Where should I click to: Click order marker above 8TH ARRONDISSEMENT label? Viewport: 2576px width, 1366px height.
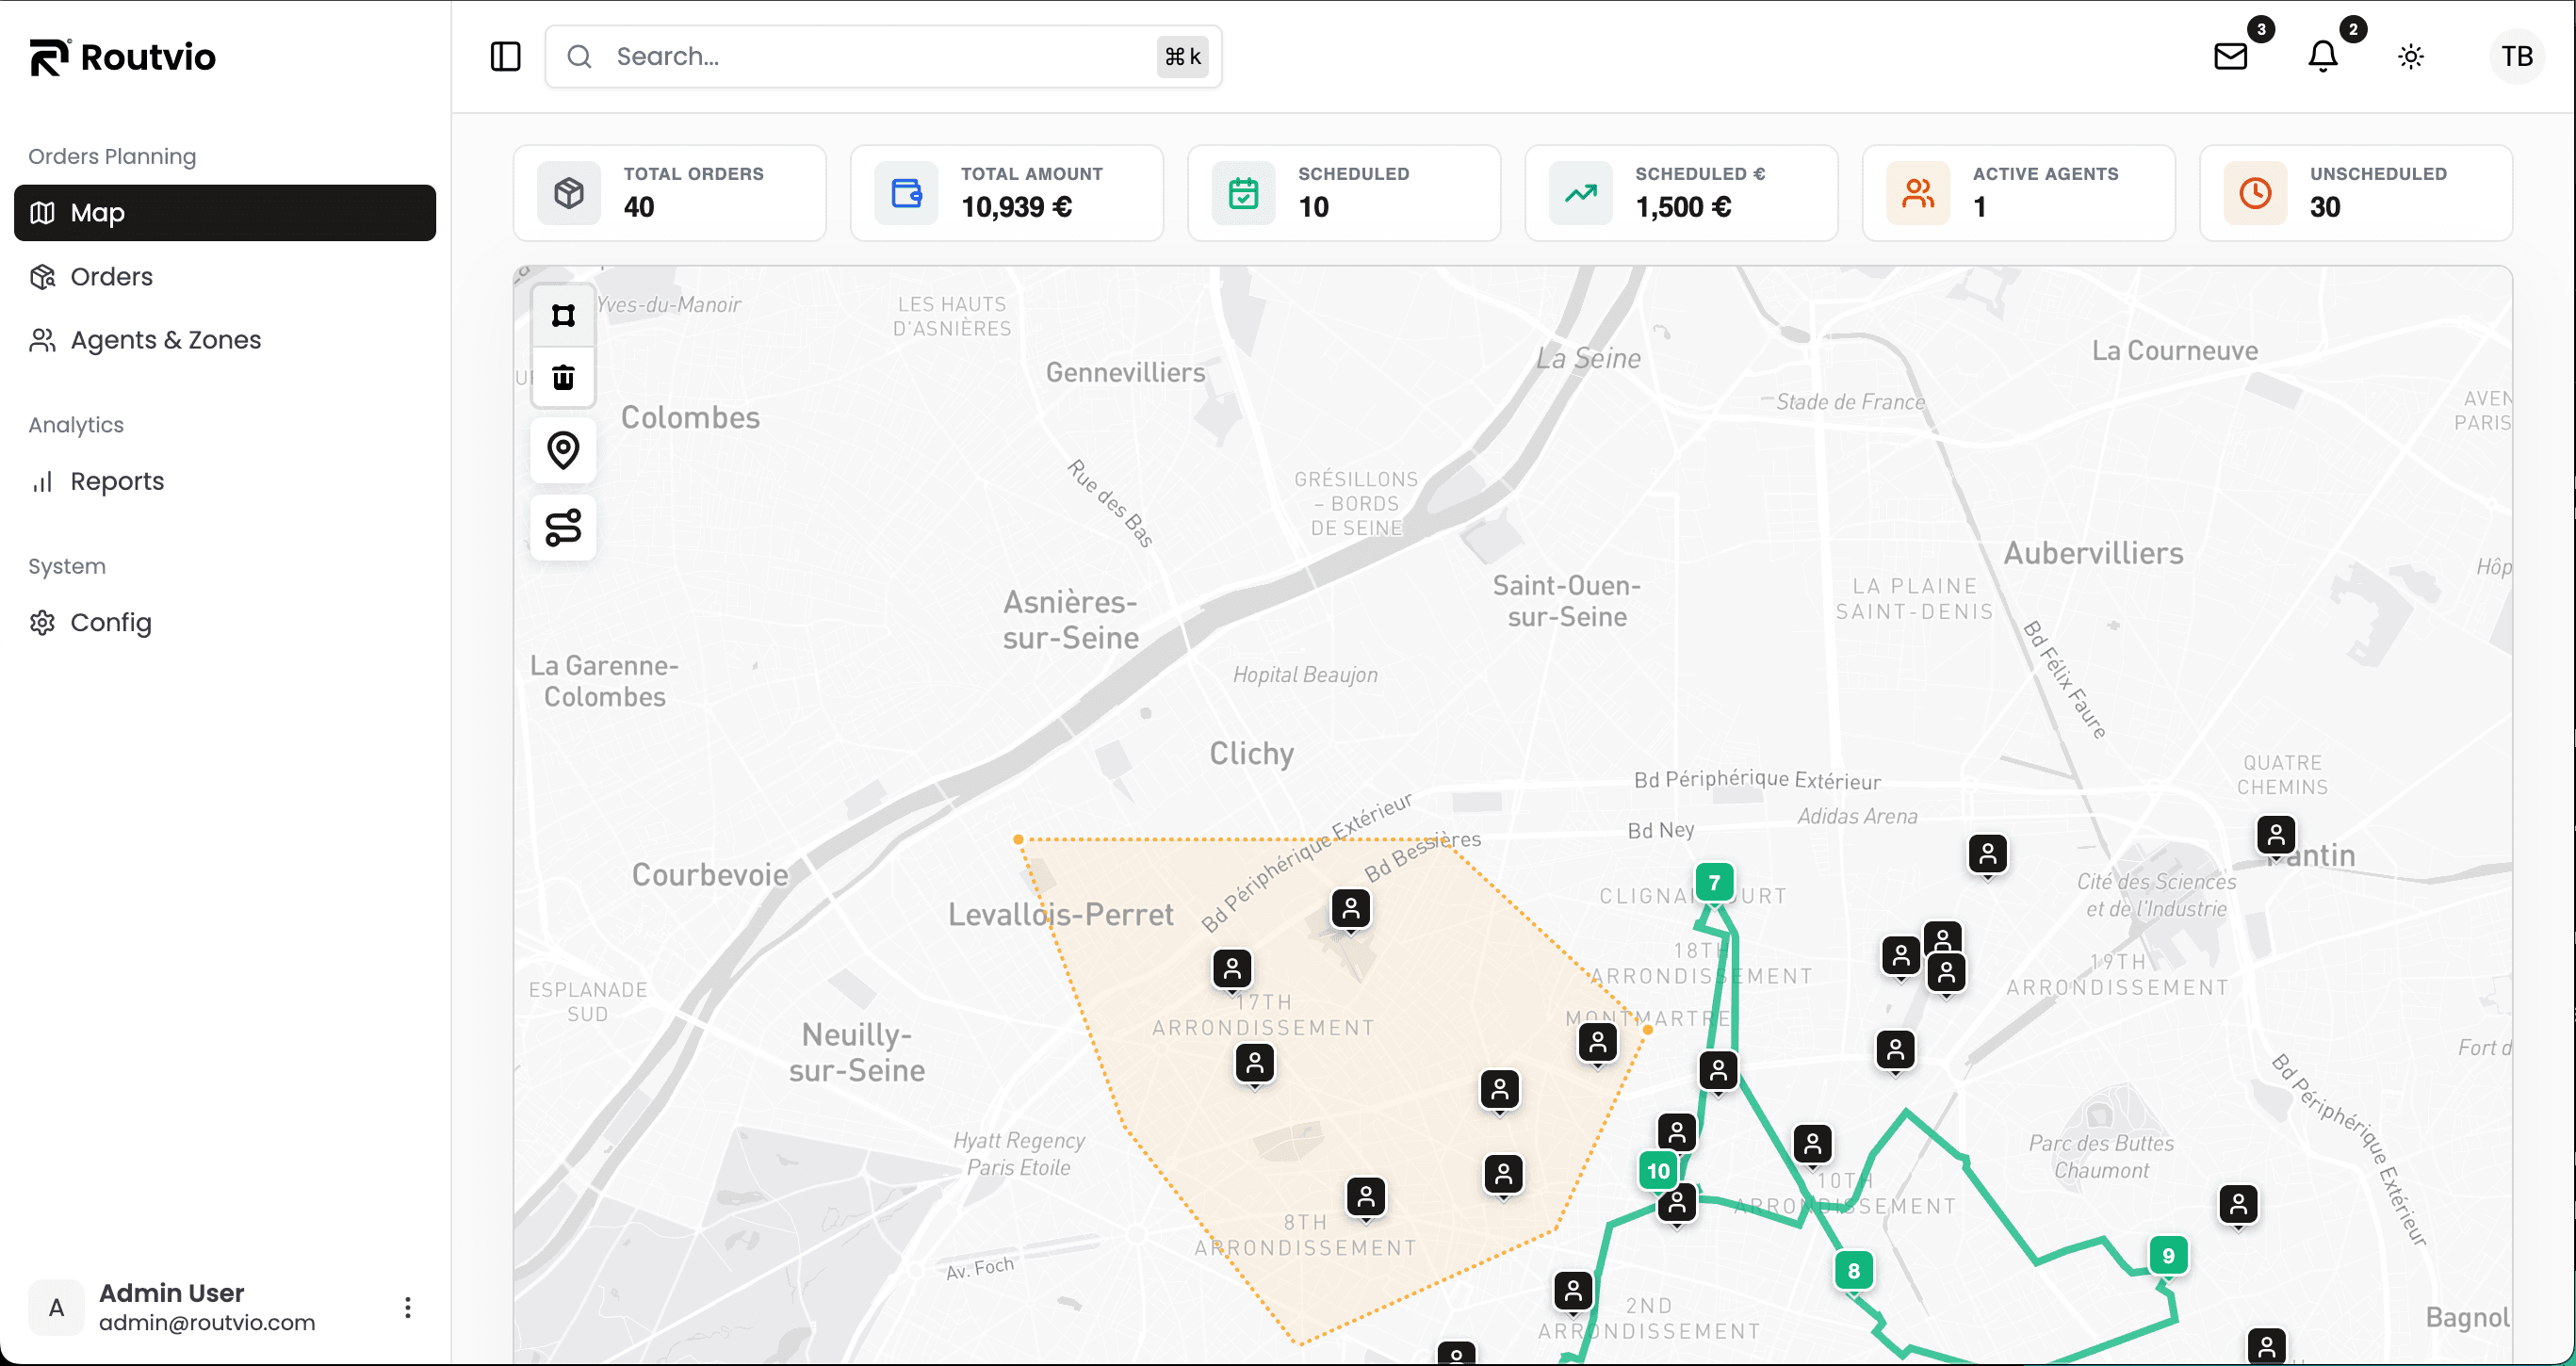pyautogui.click(x=1366, y=1196)
